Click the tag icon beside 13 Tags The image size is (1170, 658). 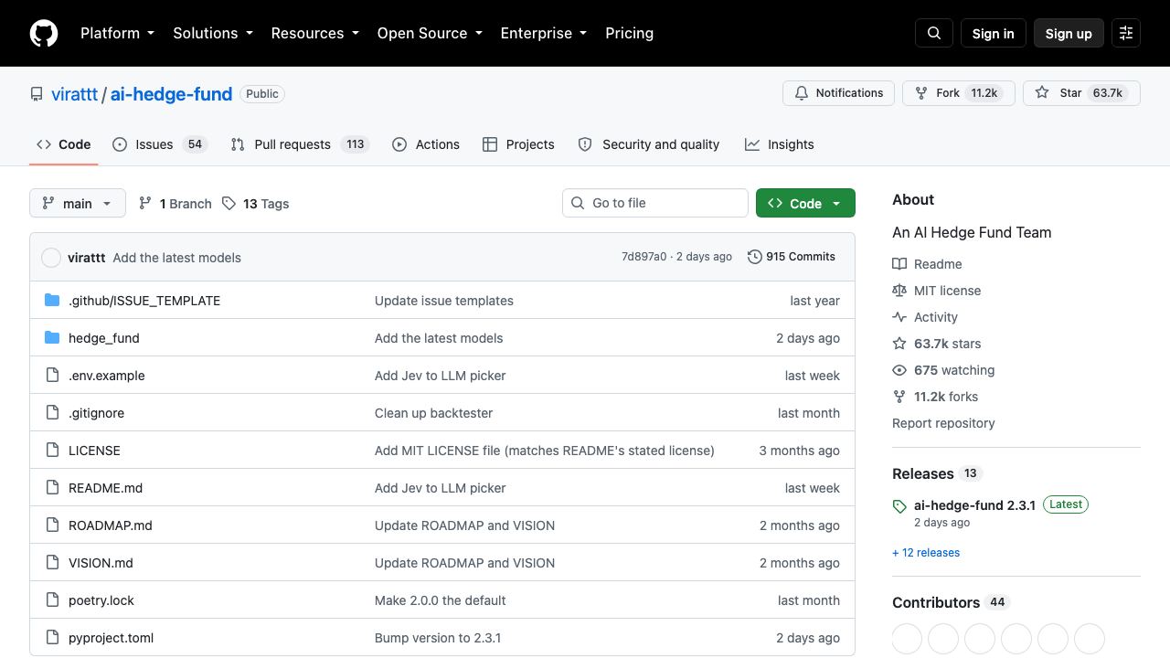pyautogui.click(x=229, y=203)
